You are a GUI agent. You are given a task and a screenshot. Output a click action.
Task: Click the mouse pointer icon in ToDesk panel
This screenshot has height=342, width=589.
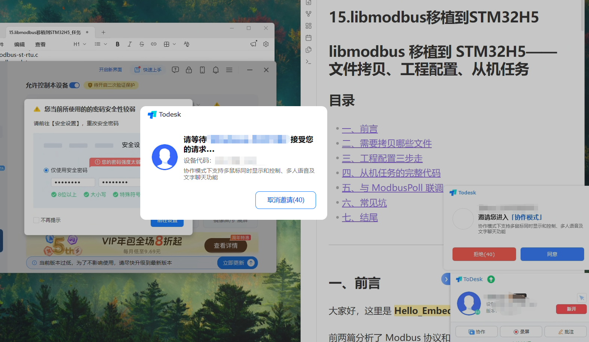click(582, 298)
